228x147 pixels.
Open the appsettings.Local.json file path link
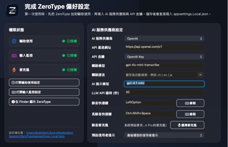click(x=41, y=135)
